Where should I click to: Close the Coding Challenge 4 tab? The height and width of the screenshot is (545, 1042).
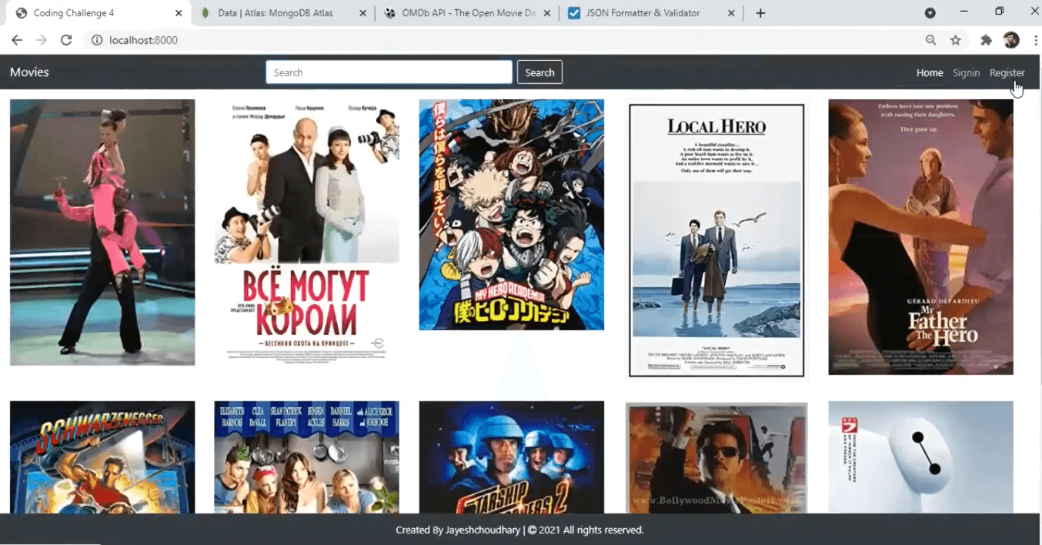179,13
